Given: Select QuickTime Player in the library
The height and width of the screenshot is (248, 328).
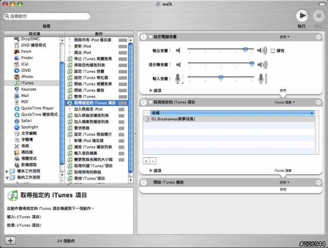Looking at the screenshot, I should pos(37,108).
